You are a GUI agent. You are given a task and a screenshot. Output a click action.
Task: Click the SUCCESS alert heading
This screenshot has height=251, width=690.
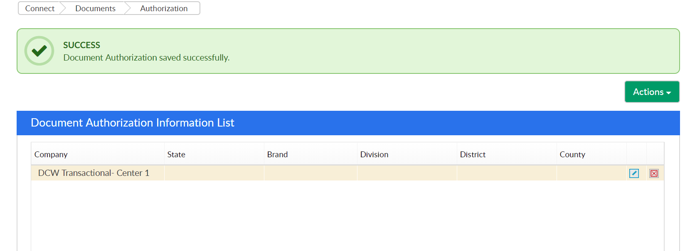pyautogui.click(x=81, y=45)
